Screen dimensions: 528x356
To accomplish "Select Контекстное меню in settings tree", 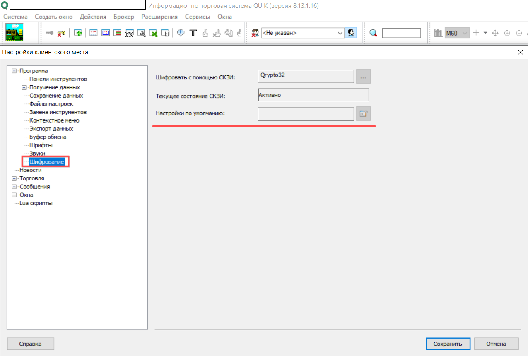I will tap(54, 120).
